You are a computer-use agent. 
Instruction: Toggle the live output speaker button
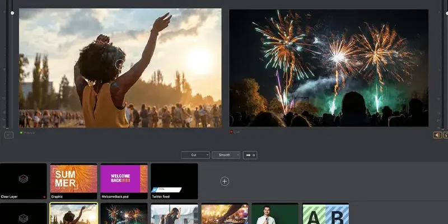pos(437,135)
